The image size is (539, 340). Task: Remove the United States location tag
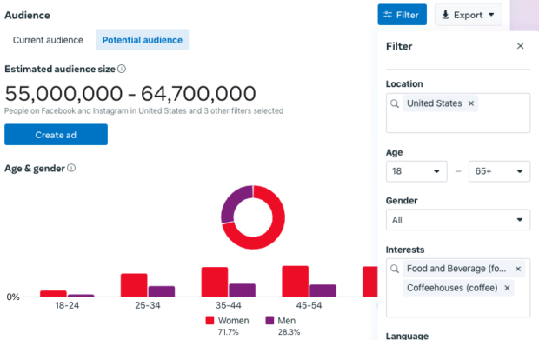pos(471,103)
